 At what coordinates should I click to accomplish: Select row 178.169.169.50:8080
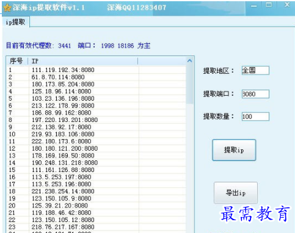click(97, 156)
